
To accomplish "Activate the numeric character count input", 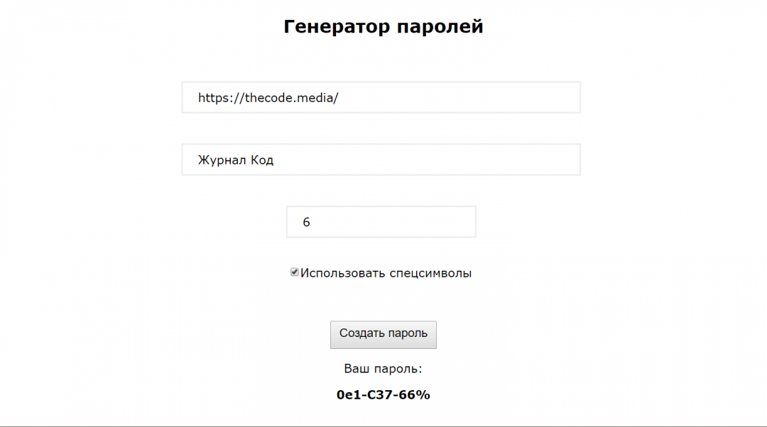I will [381, 222].
